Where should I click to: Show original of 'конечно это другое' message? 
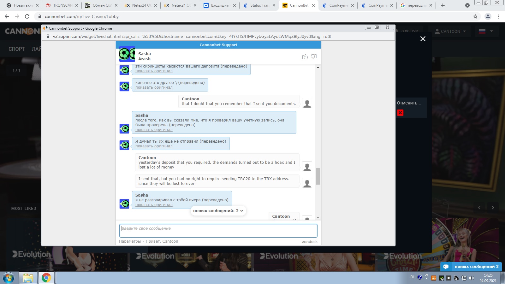tap(154, 87)
